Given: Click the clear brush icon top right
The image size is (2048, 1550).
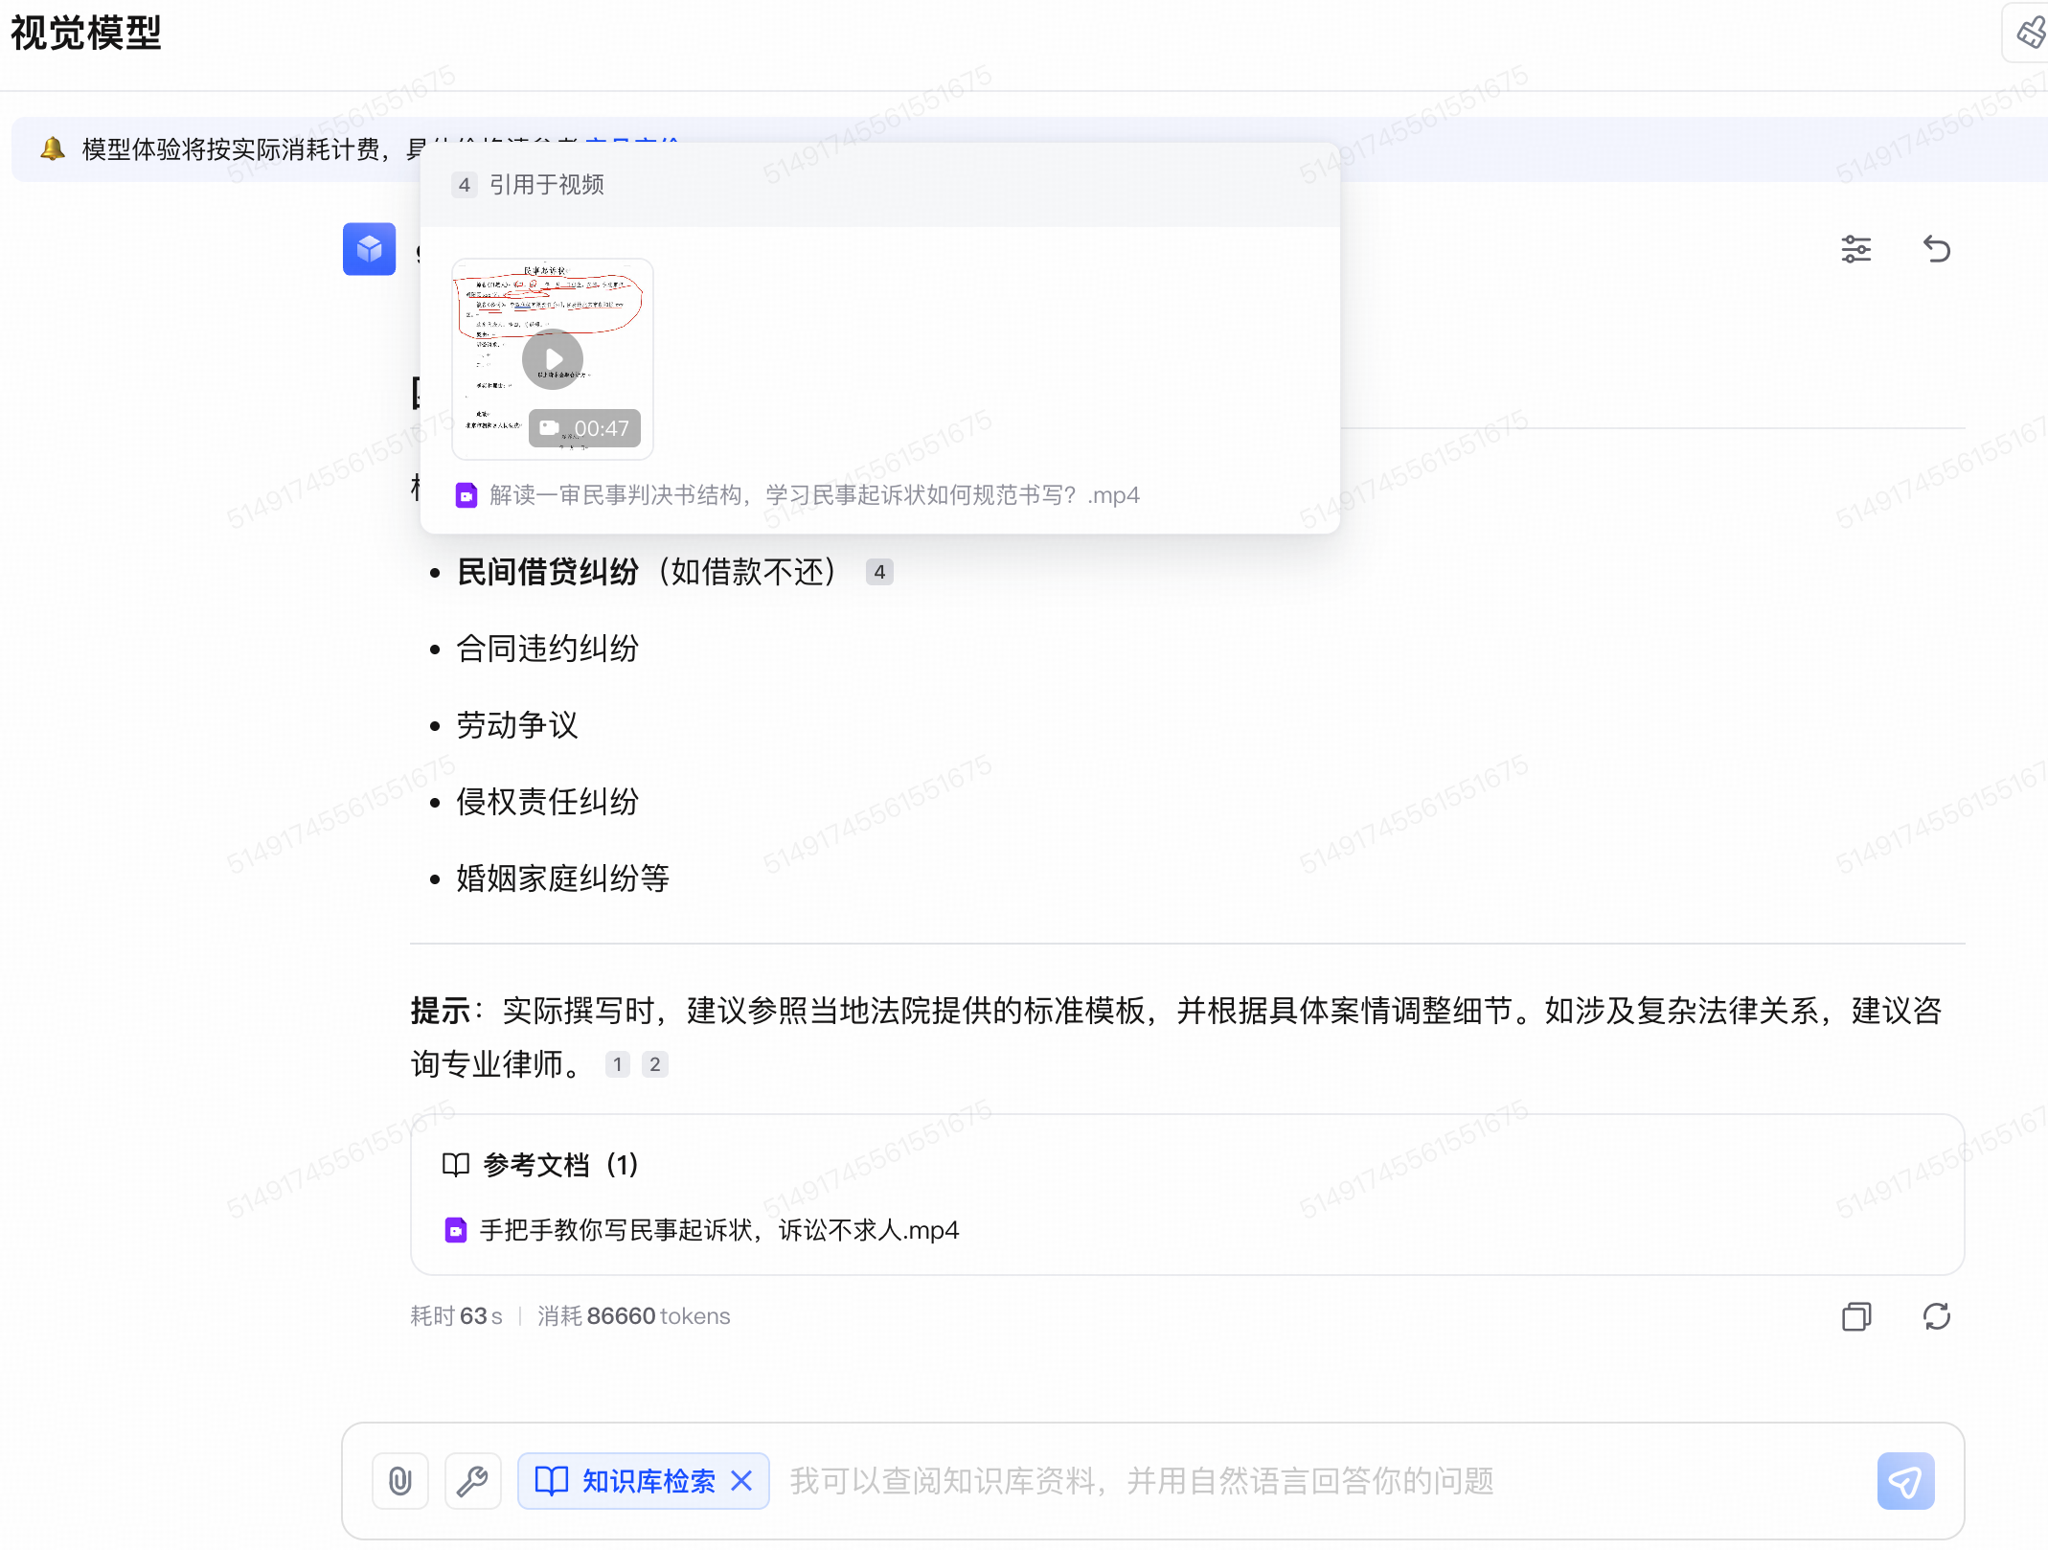Looking at the screenshot, I should pos(2030,33).
